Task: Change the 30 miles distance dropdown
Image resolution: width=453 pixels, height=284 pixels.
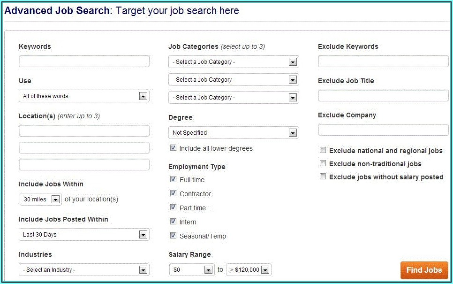Action: click(x=41, y=200)
